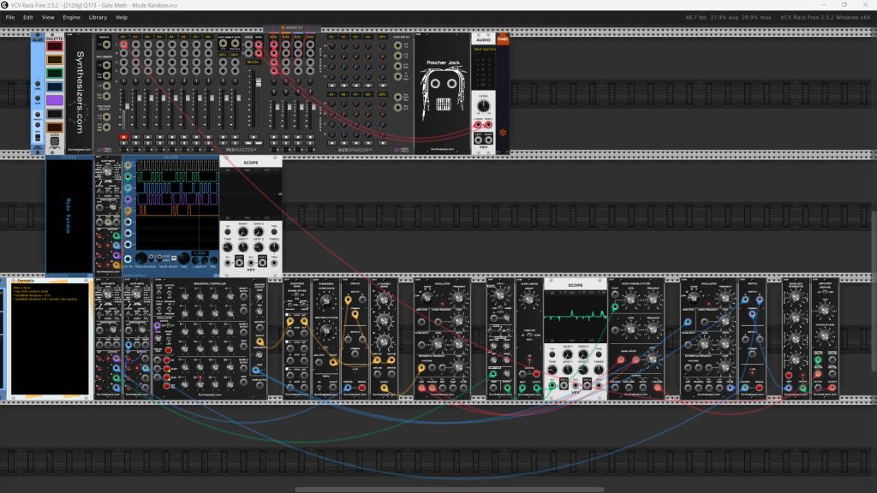
Task: Click the MixMaster main left output jack
Action: coord(259,45)
